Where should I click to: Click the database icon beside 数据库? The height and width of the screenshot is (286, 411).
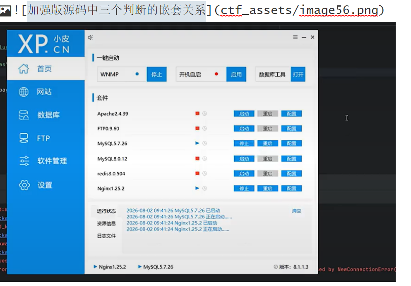point(24,115)
